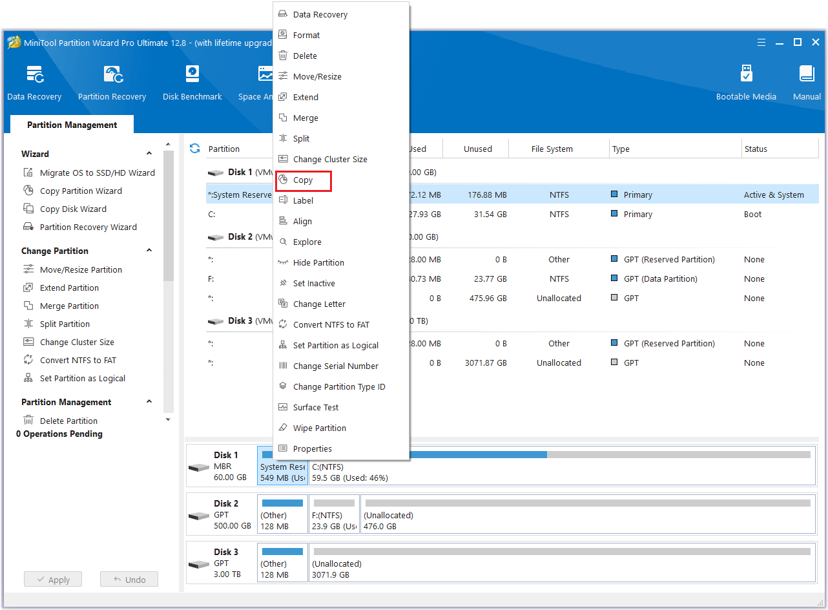
Task: Choose Delete from the context menu
Action: pos(341,56)
